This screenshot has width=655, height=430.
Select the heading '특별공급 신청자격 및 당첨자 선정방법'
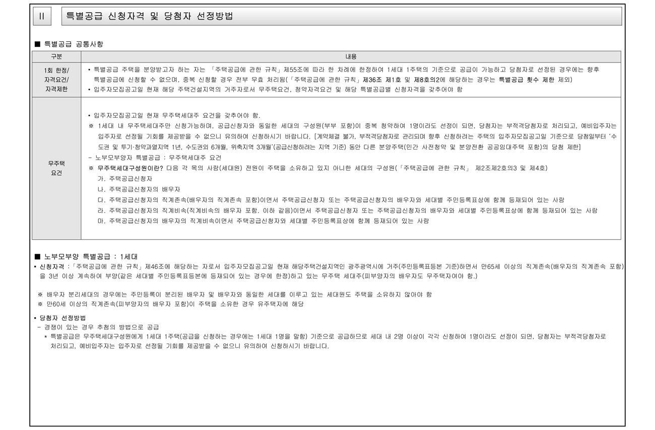(150, 16)
